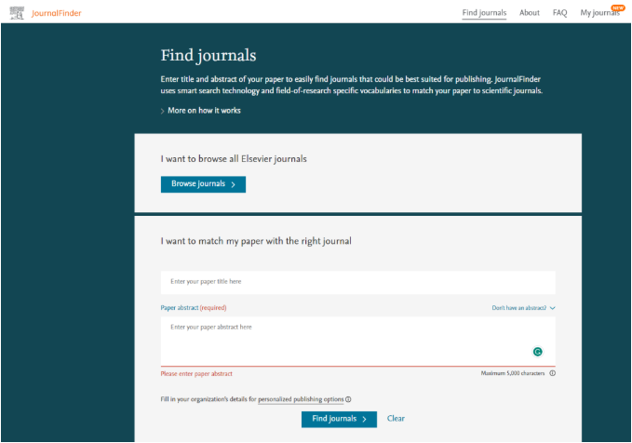This screenshot has height=443, width=632.
Task: Click 'I want to match my paper' heading
Action: tap(256, 241)
